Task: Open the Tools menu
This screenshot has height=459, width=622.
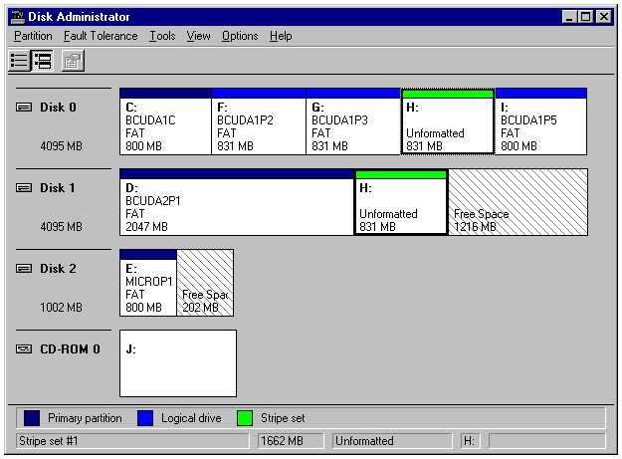Action: 162,36
